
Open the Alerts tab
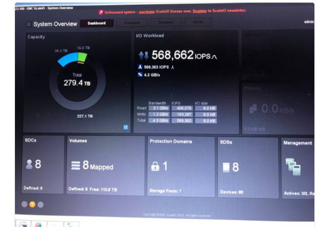tap(198, 22)
